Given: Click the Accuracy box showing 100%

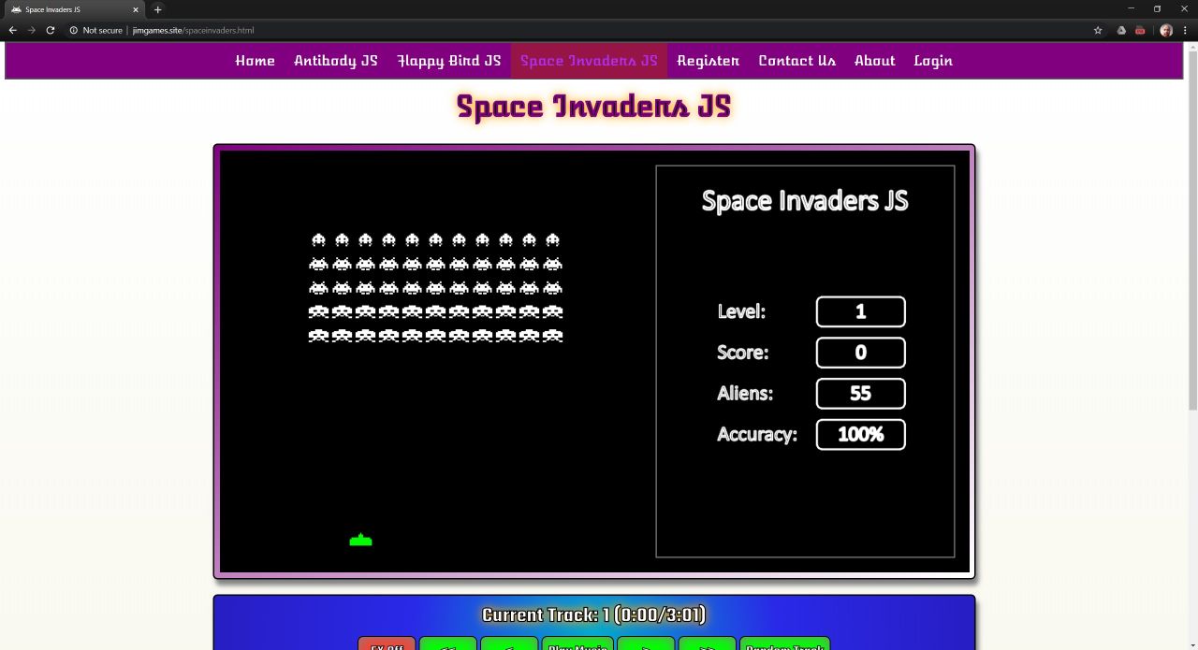Looking at the screenshot, I should (860, 435).
